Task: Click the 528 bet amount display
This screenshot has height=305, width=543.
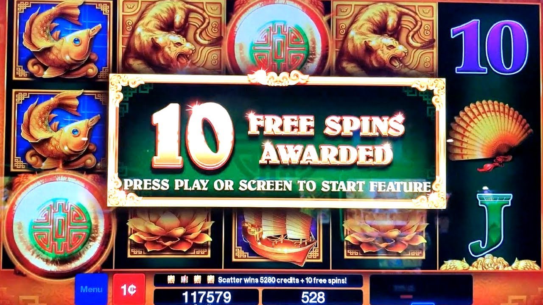Action: 313,297
